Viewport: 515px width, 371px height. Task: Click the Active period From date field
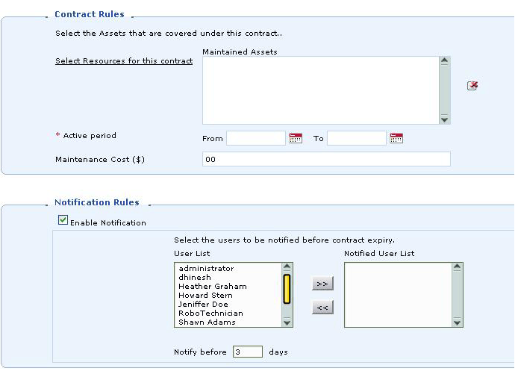pos(255,138)
